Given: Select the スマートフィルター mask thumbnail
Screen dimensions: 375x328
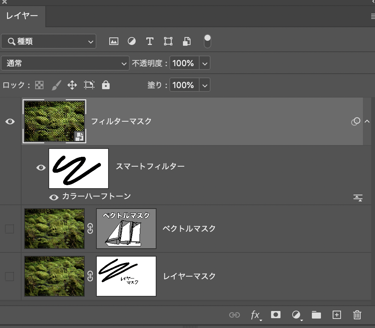Looking at the screenshot, I should pyautogui.click(x=79, y=169).
